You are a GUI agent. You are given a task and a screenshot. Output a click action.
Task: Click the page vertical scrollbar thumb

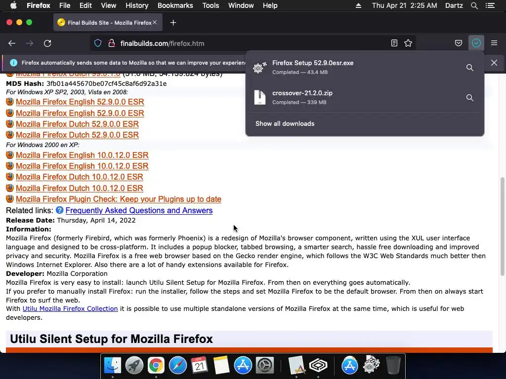click(502, 226)
